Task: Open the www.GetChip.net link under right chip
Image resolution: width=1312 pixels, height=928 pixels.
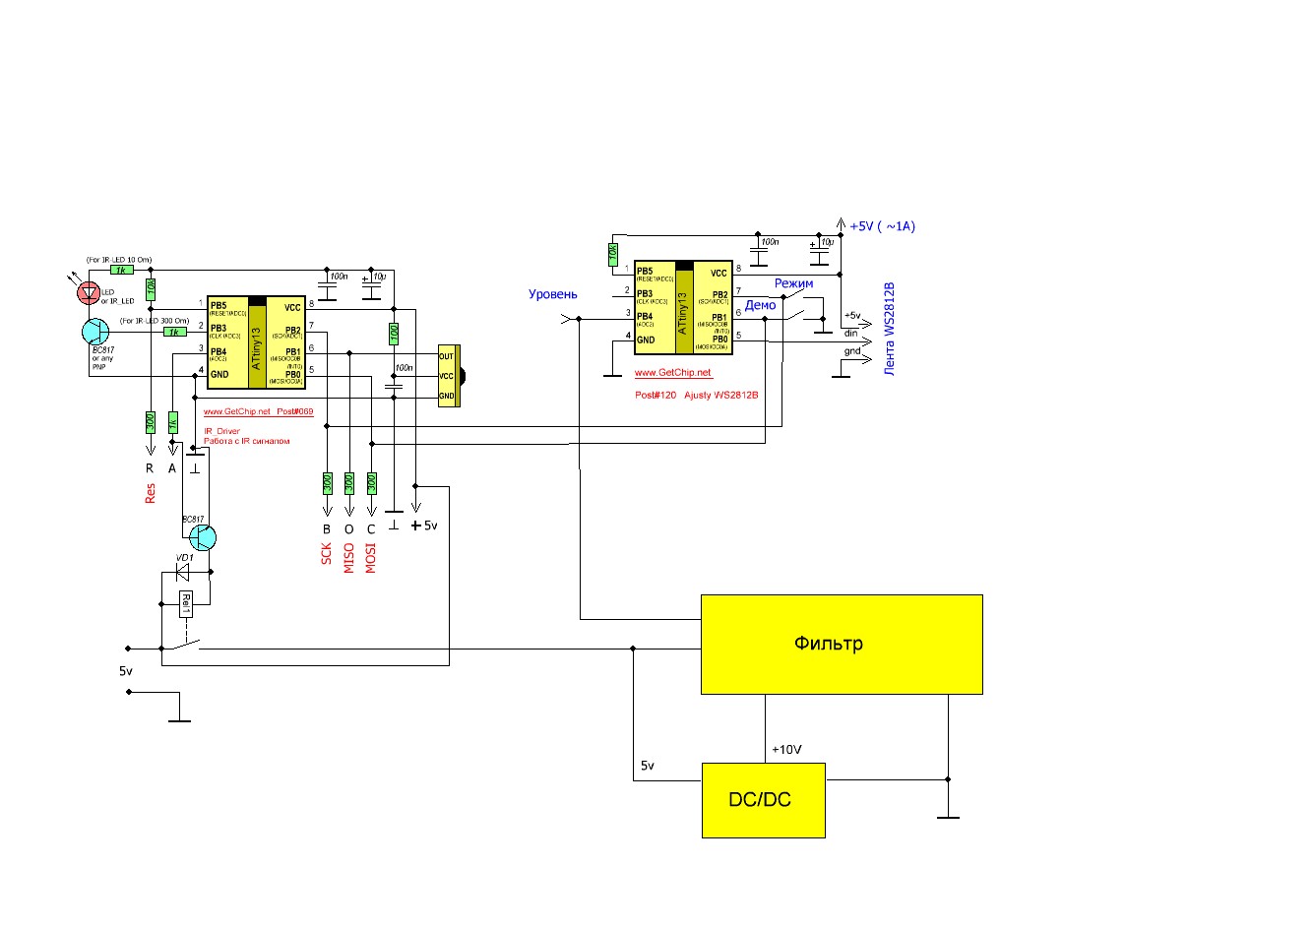Action: click(672, 374)
